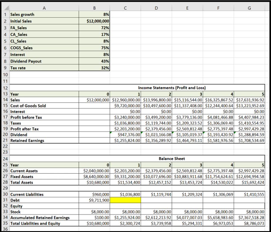Select Fixed Assets $8,640,000.00 cell
271x232 pixels.
pyautogui.click(x=94, y=177)
